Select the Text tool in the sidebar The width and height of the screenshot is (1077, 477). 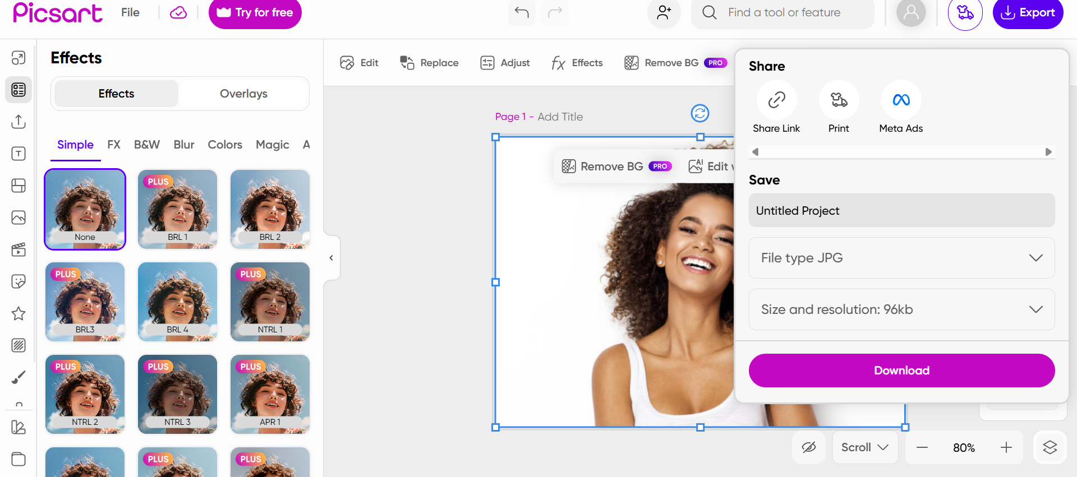tap(19, 154)
